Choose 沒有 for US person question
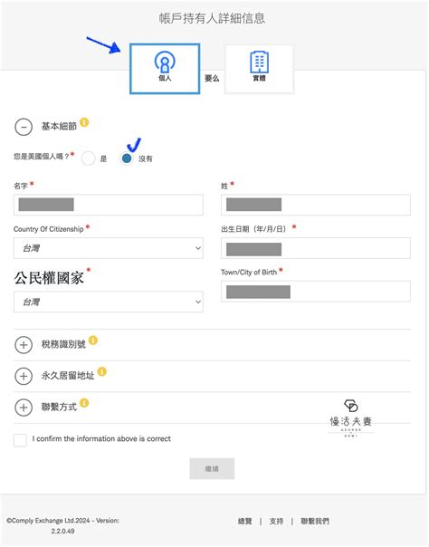 127,158
